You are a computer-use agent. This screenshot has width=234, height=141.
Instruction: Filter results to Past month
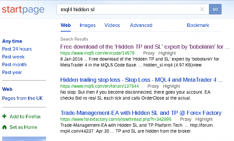(x=14, y=65)
